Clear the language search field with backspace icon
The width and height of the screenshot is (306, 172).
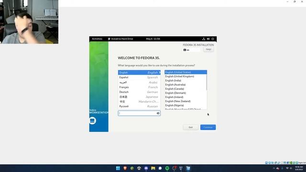(158, 113)
